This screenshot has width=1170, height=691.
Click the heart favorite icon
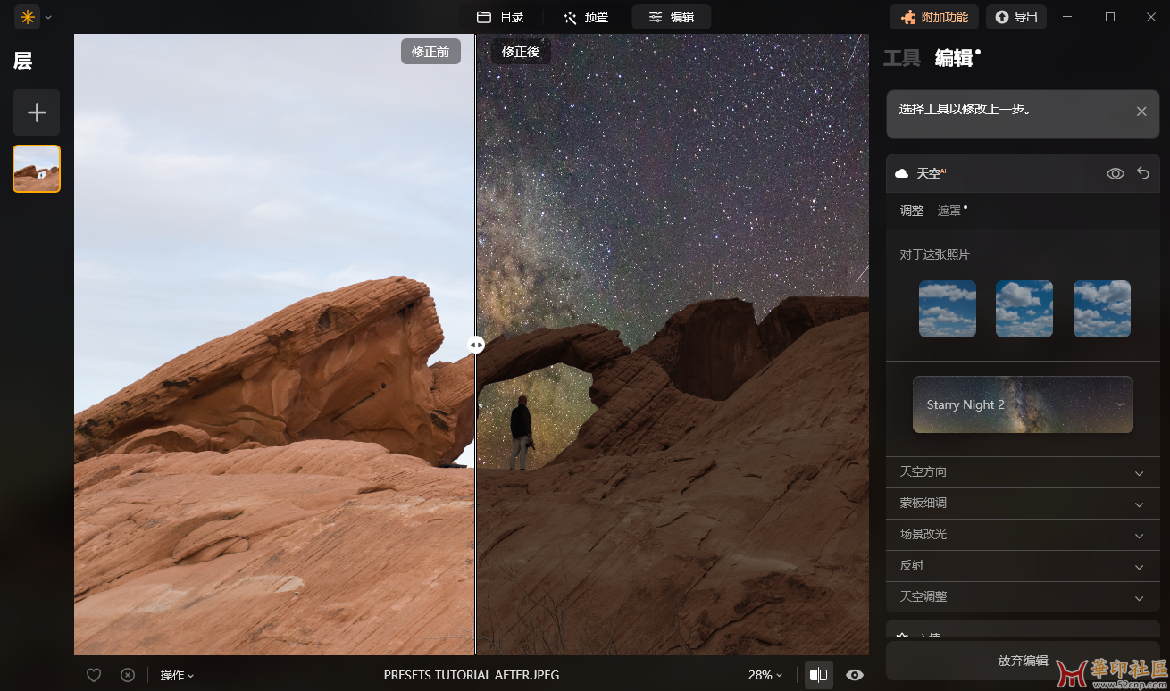pos(94,675)
